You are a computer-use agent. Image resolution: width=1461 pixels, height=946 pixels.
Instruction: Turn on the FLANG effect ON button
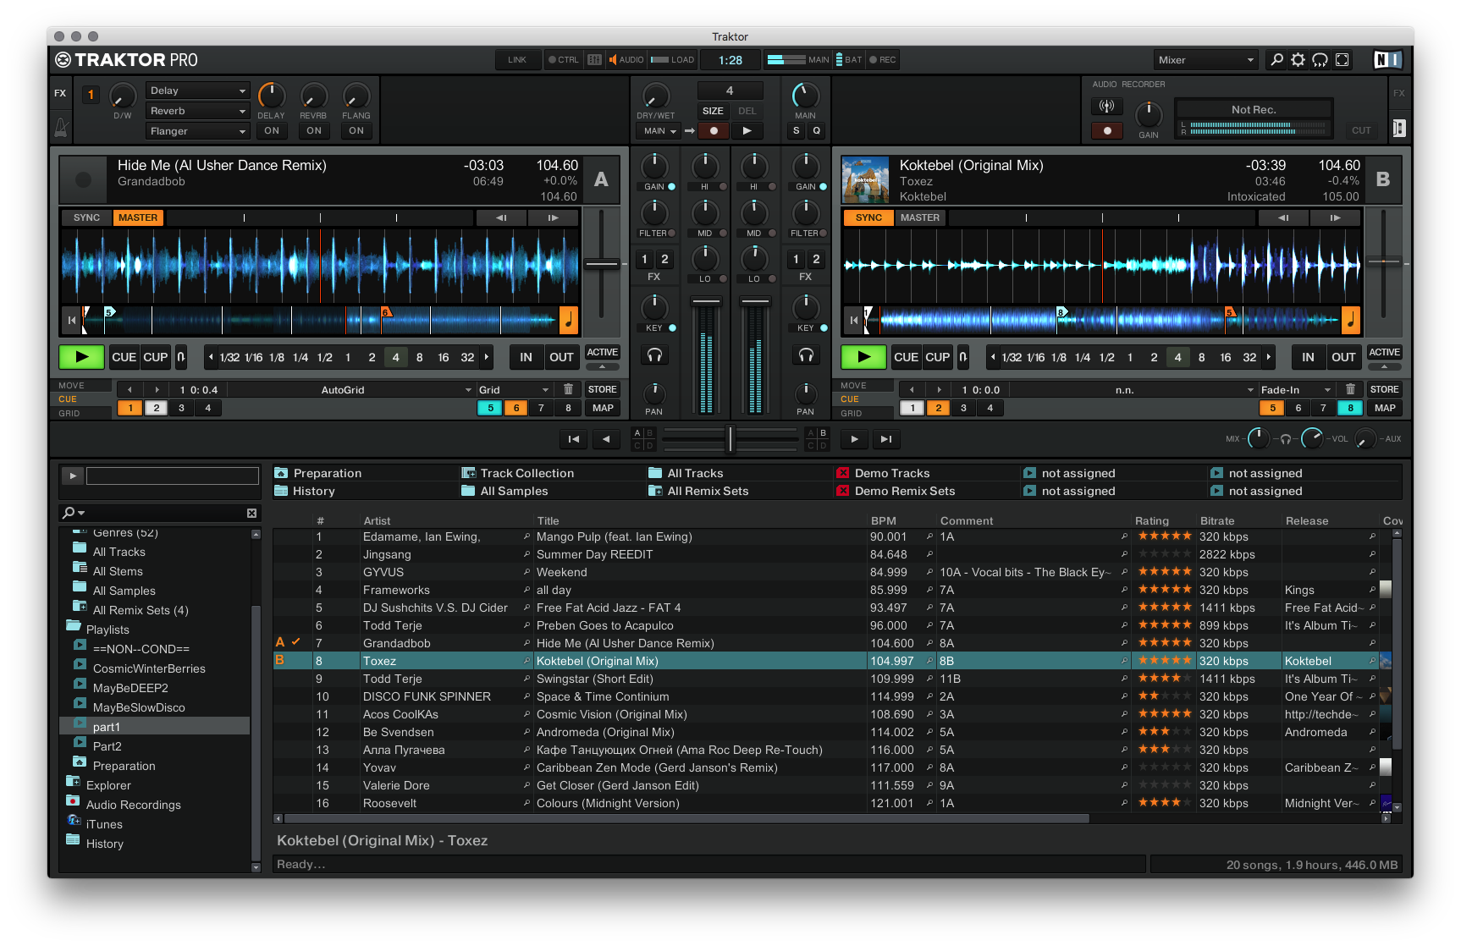(x=356, y=130)
